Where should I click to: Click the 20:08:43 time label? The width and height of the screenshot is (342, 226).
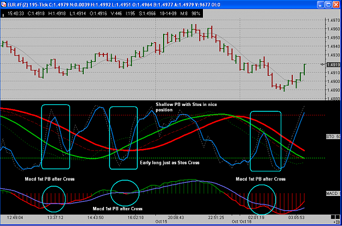[x=176, y=217]
